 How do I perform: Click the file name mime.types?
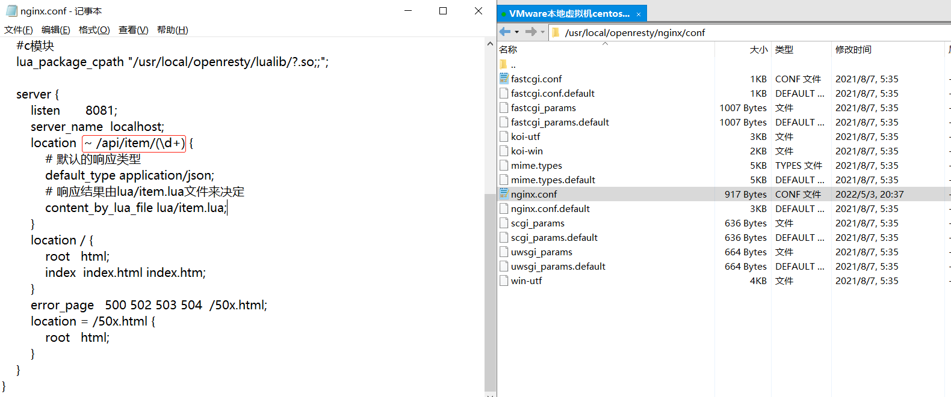pyautogui.click(x=536, y=166)
